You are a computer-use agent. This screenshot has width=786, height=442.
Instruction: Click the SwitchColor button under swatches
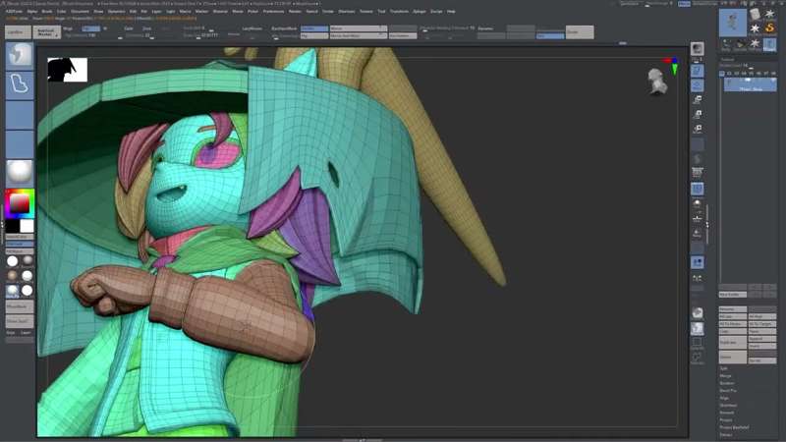point(20,237)
